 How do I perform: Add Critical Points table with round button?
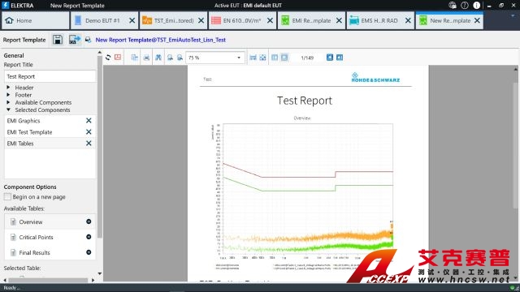89,237
